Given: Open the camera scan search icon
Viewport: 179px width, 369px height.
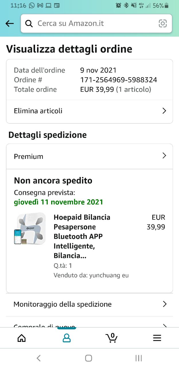Looking at the screenshot, I should click(x=163, y=24).
